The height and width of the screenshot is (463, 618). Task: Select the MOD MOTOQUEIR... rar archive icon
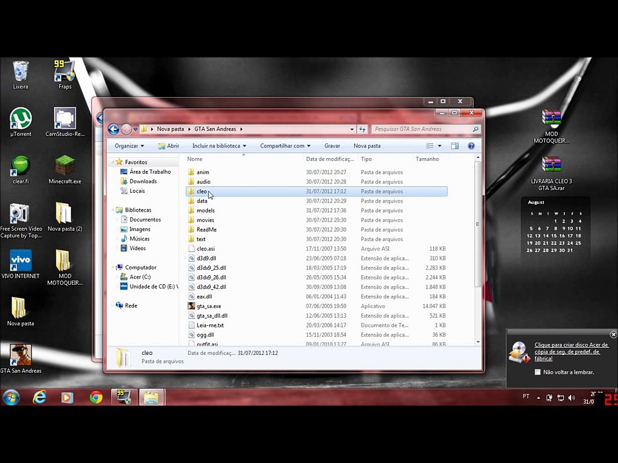[551, 126]
